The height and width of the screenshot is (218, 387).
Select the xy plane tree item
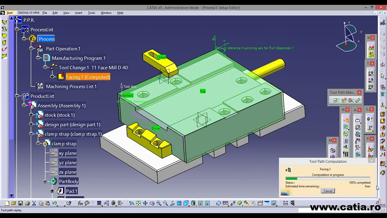[67, 153]
